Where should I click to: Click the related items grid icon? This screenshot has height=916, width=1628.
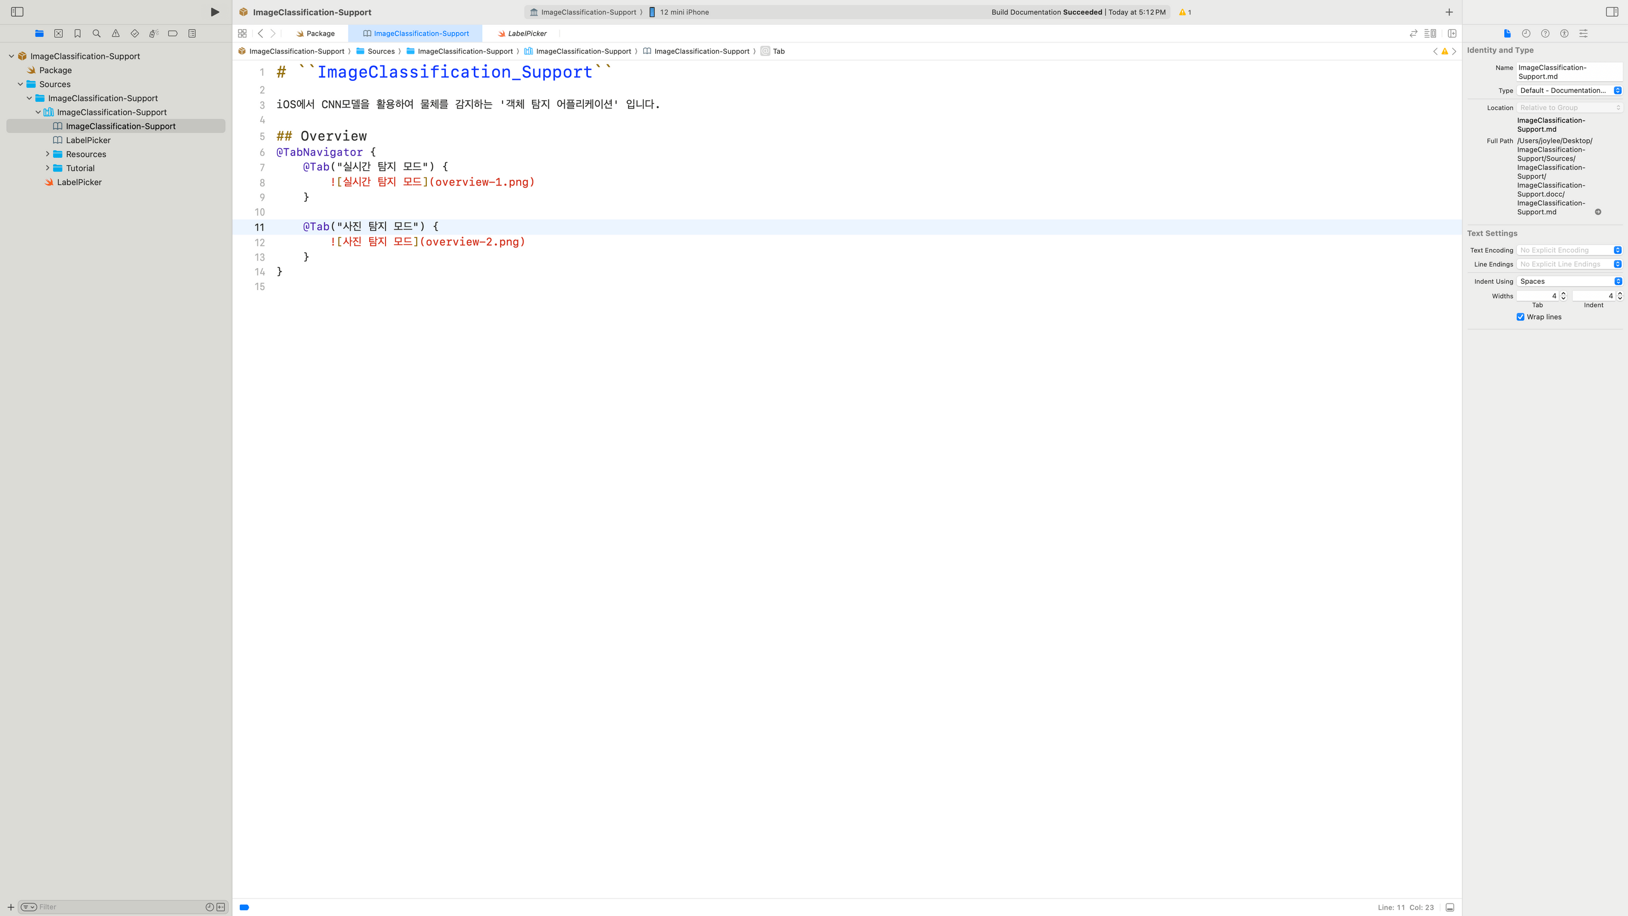242,33
